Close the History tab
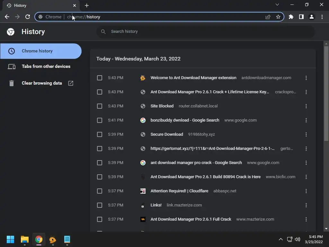Screen dimensions: 329x247 75,5
